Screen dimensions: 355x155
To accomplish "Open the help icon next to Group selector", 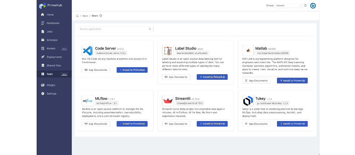I will point(305,6).
